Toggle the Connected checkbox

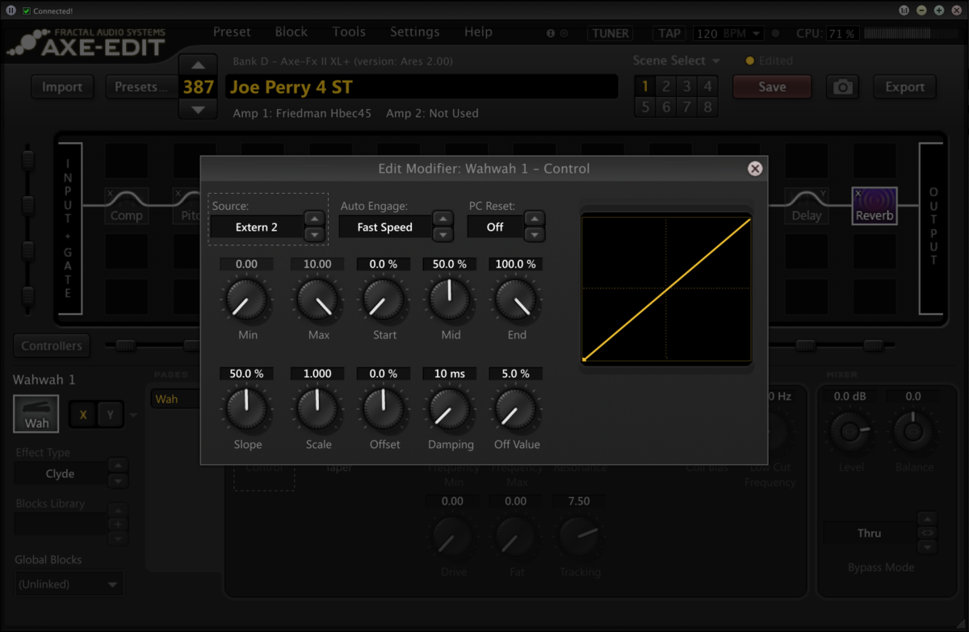(x=27, y=10)
